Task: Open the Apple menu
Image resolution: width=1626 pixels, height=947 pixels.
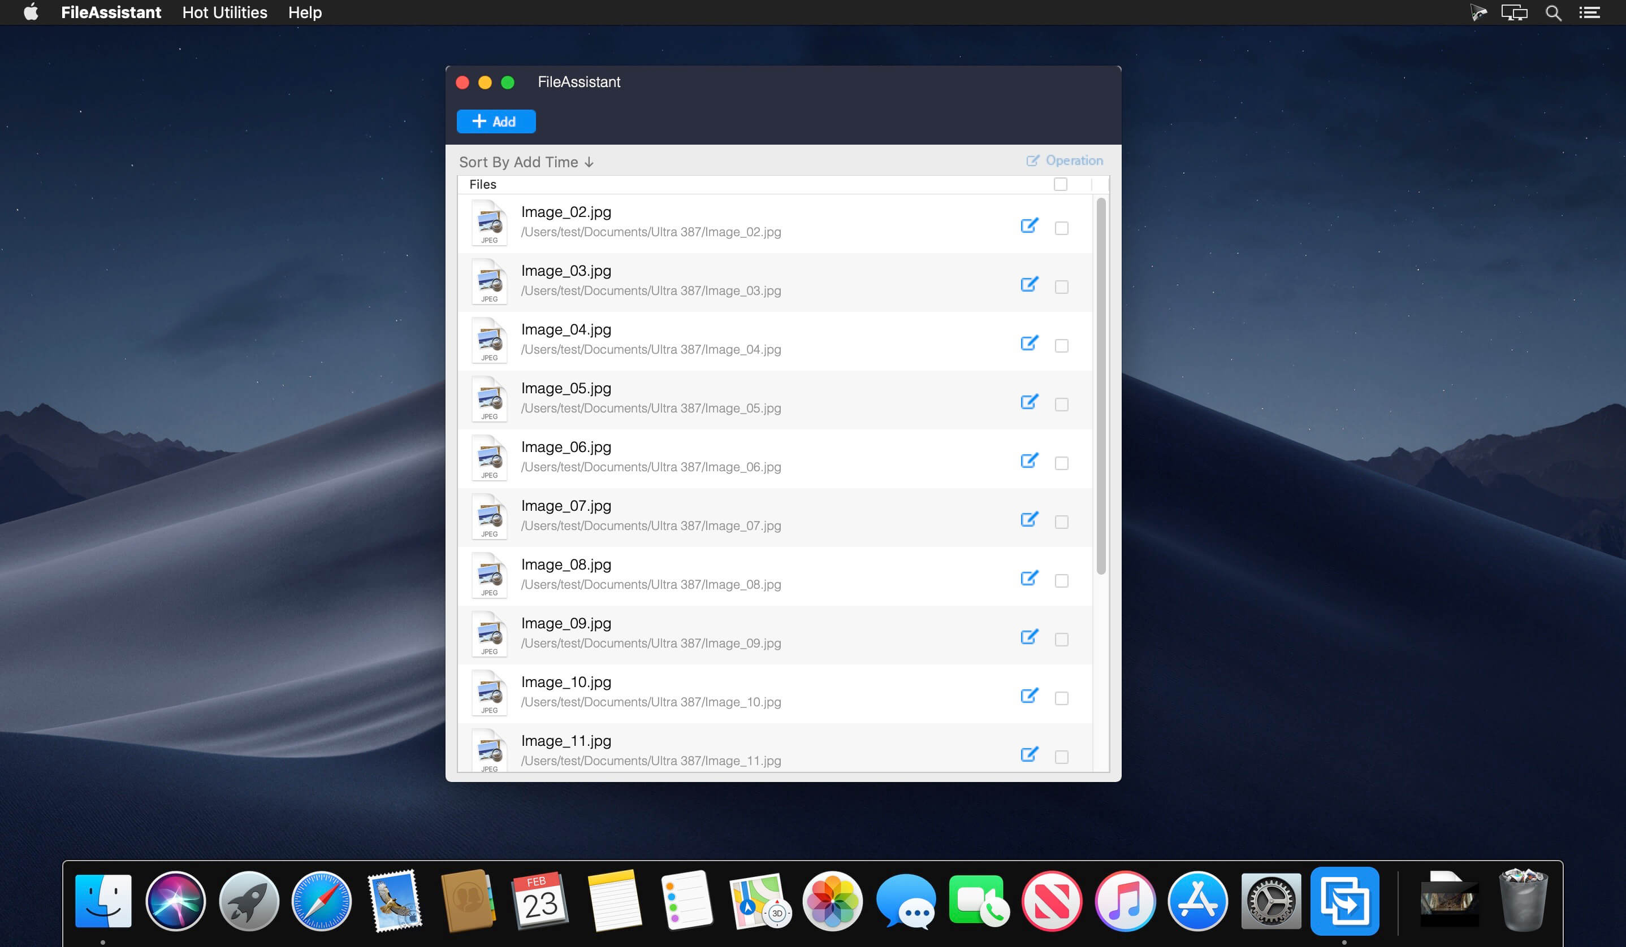Action: [31, 12]
